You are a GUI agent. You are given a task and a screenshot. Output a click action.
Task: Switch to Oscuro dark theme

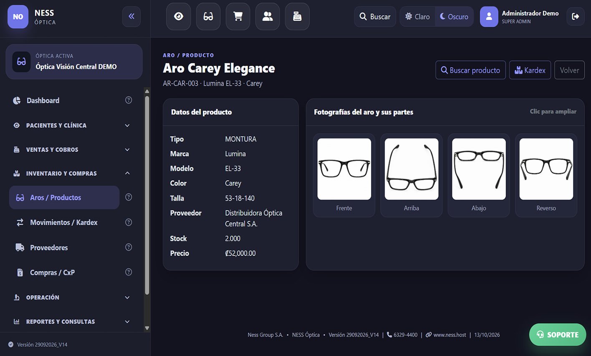(454, 17)
